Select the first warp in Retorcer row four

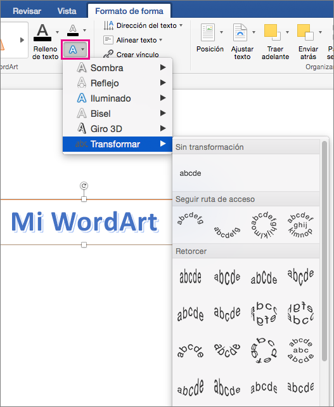coord(191,387)
